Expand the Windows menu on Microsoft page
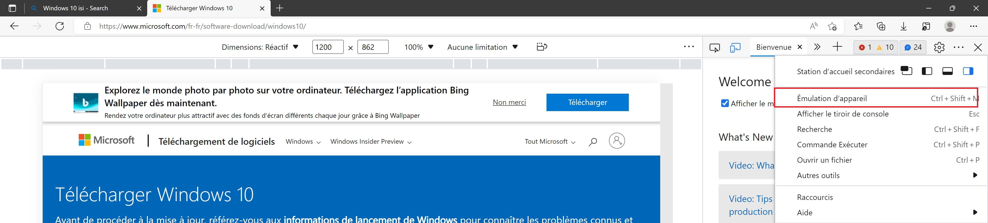This screenshot has height=223, width=988. click(303, 142)
